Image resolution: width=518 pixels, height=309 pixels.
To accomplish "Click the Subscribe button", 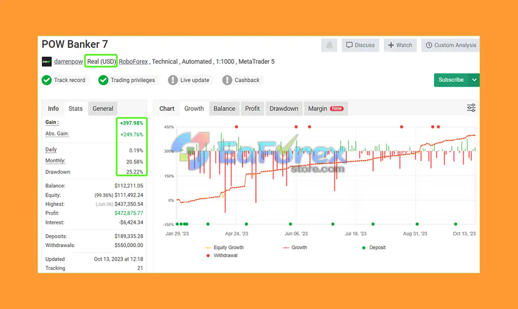I will coord(451,80).
